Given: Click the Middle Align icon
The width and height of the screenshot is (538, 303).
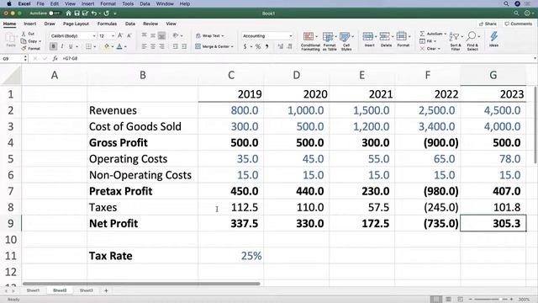Looking at the screenshot, I should point(153,35).
